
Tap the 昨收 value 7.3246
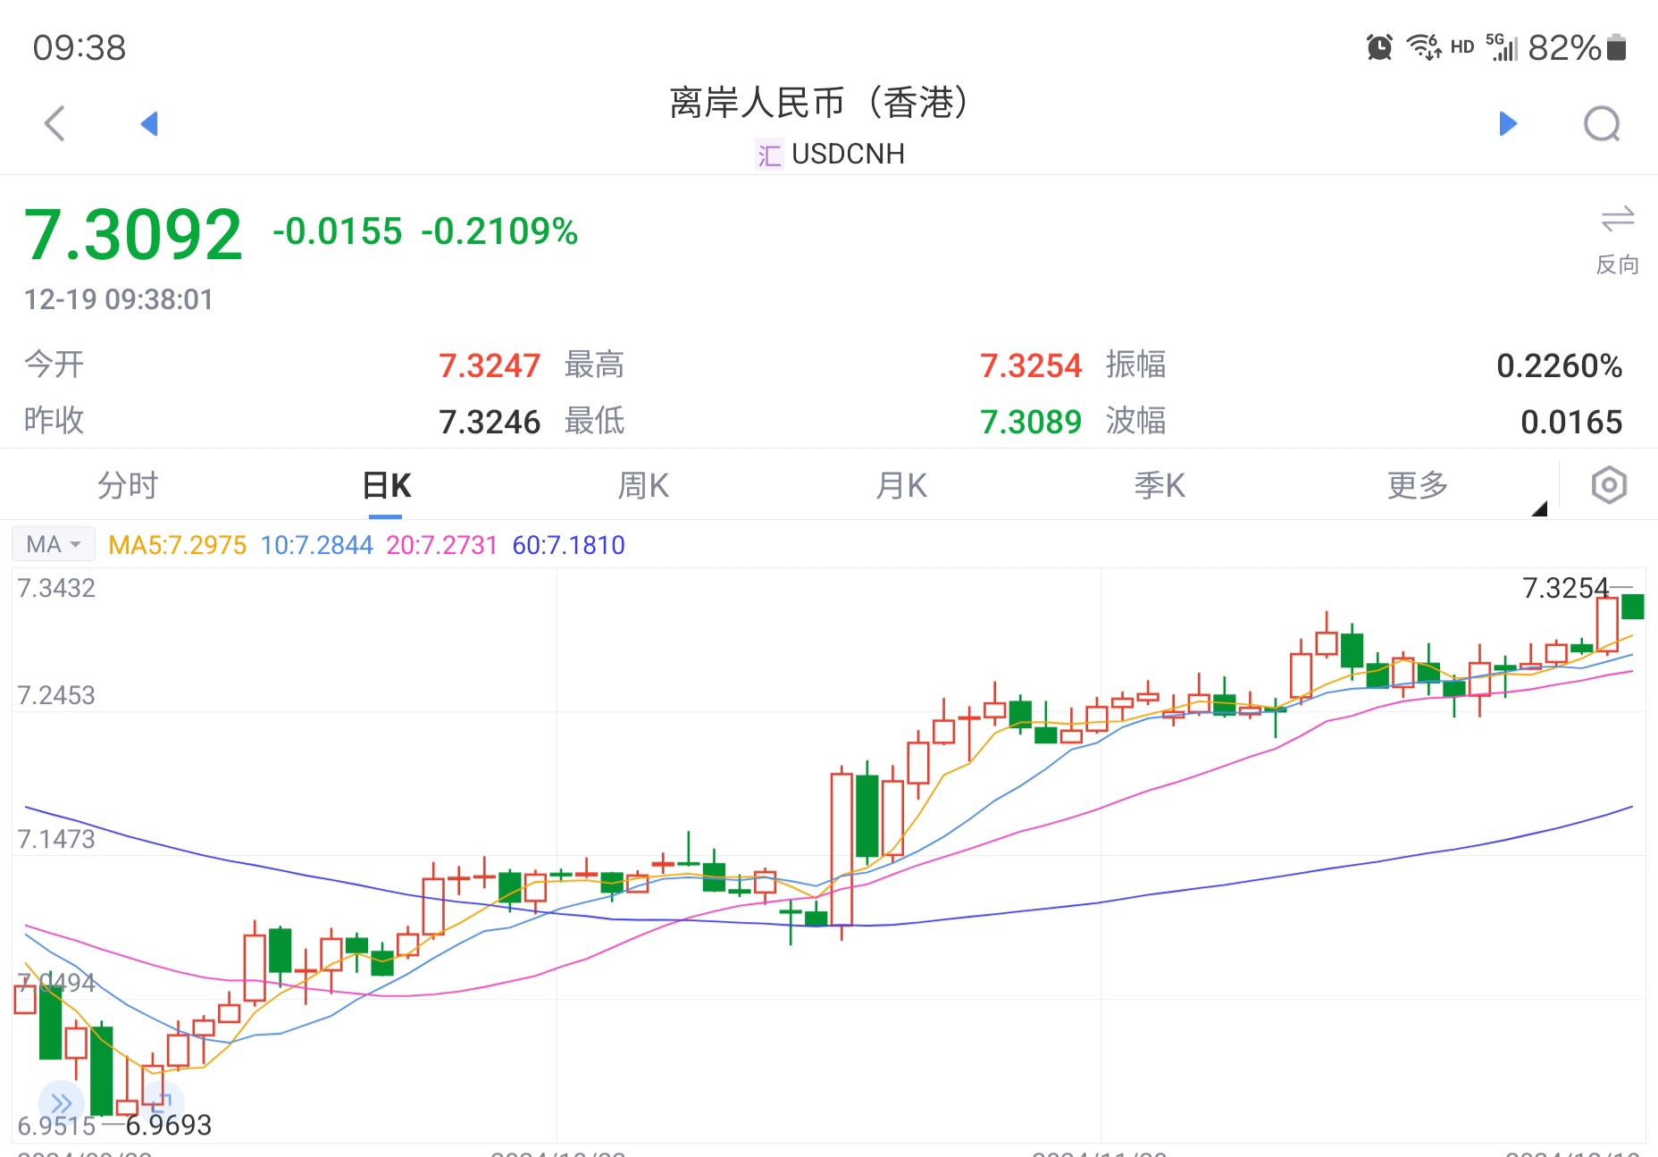pos(490,422)
